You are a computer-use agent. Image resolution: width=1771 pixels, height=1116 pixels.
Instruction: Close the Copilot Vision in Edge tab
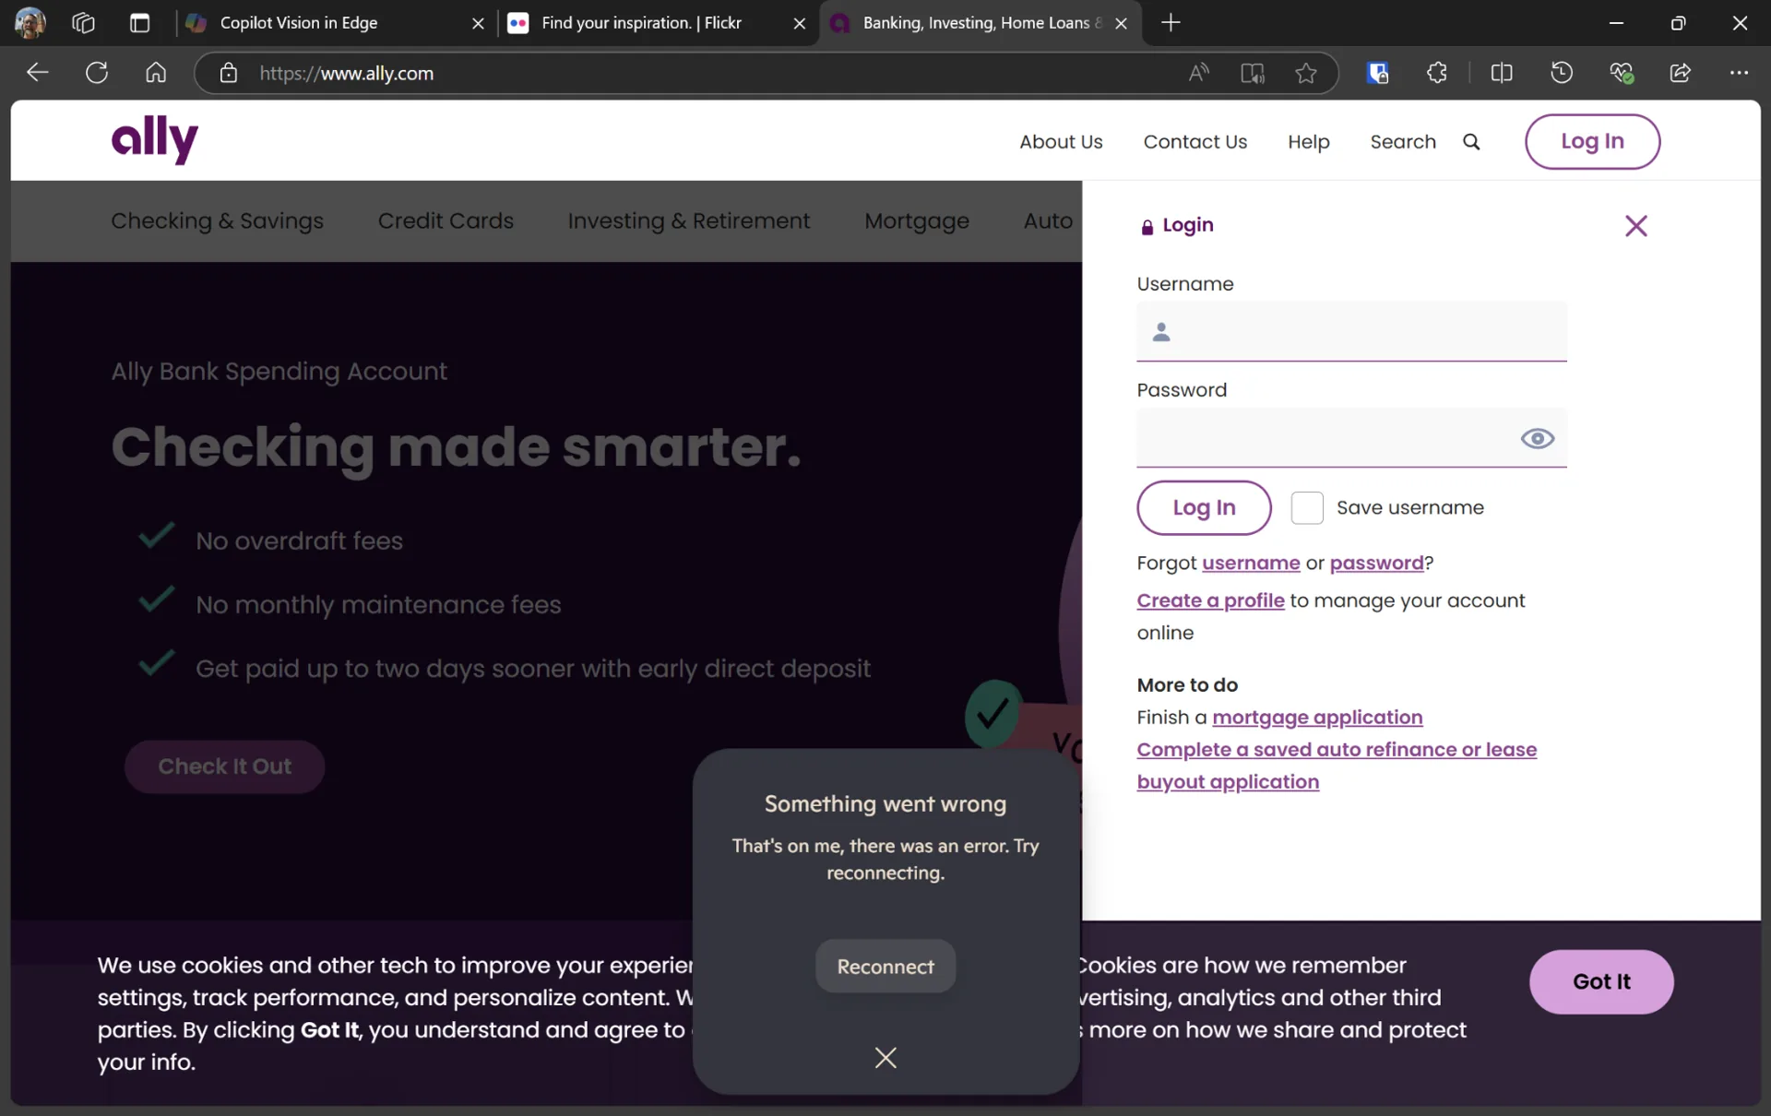coord(478,23)
